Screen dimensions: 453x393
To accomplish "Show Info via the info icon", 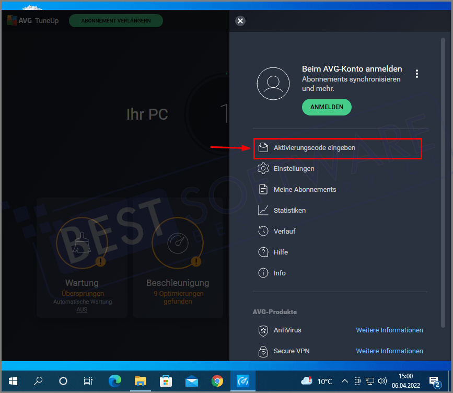I will [263, 273].
